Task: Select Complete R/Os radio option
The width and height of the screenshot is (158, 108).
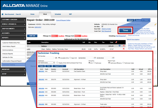Action: coord(59,58)
